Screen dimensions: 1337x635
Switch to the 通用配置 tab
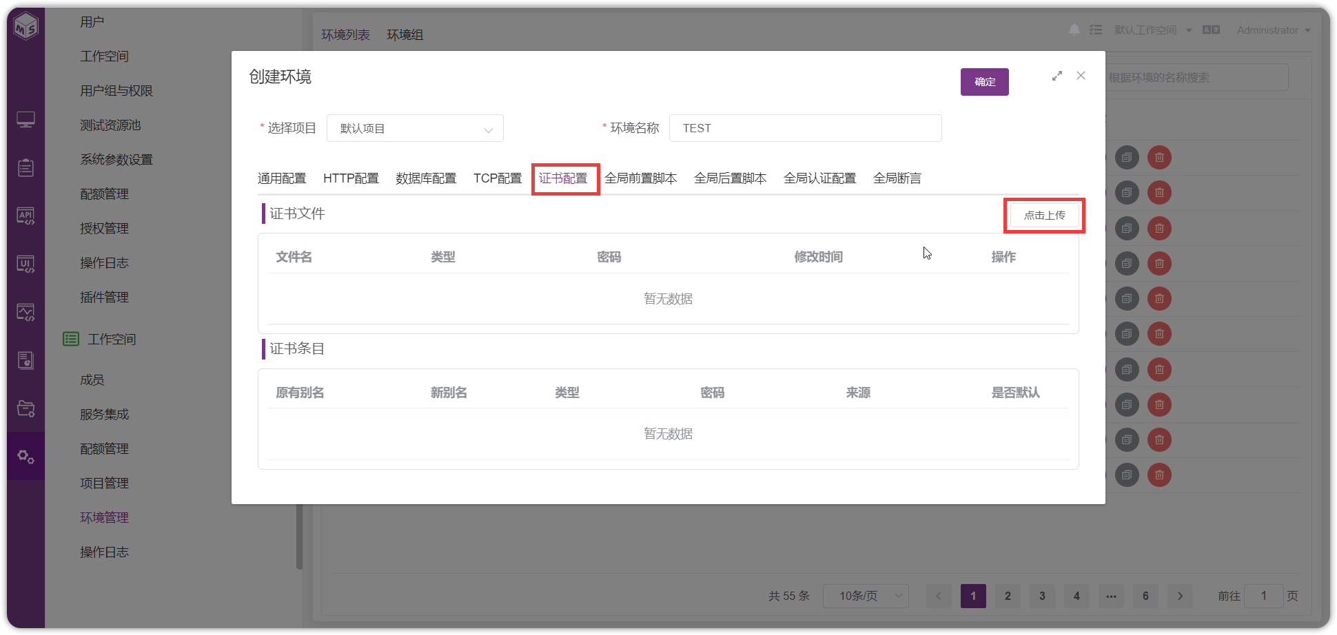click(282, 178)
